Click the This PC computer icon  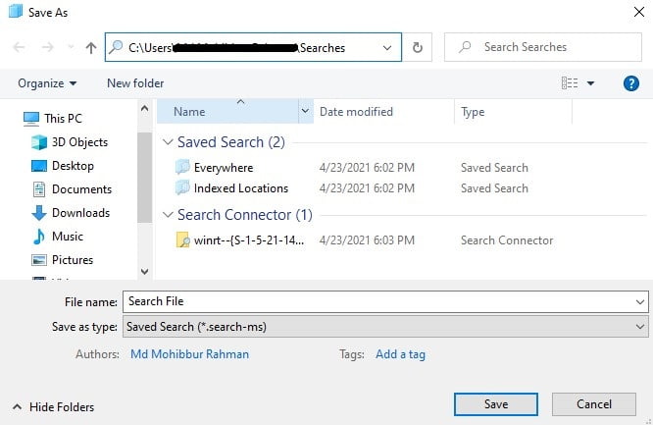(31, 119)
